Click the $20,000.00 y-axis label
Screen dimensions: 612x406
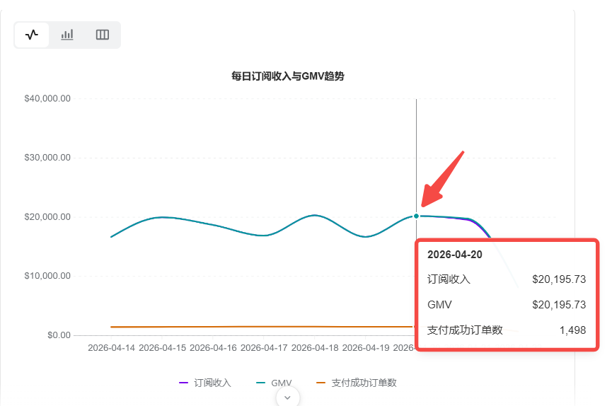pos(47,216)
